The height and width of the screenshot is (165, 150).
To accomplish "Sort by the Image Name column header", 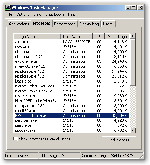I will 37,37.
